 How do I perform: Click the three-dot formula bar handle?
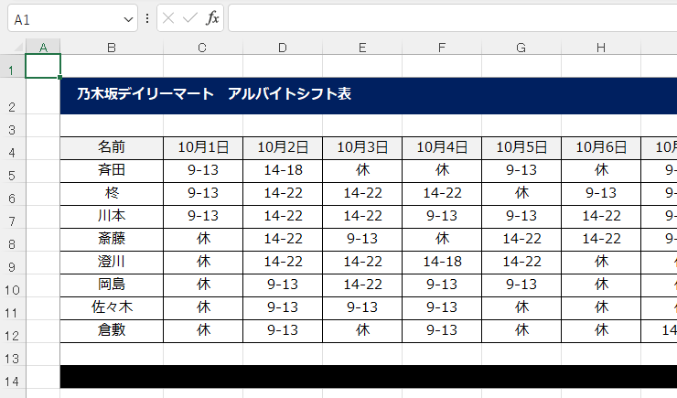pos(147,18)
